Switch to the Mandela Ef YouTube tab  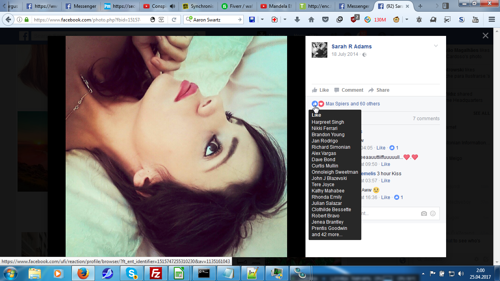[276, 6]
